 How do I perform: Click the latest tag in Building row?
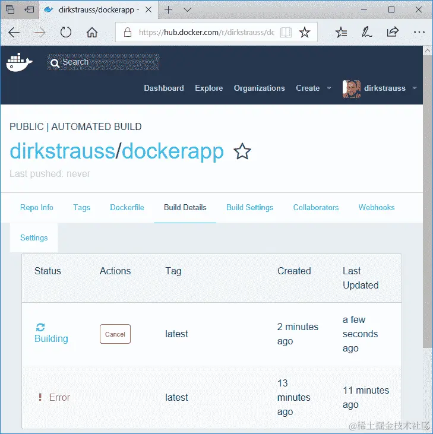[x=176, y=334]
